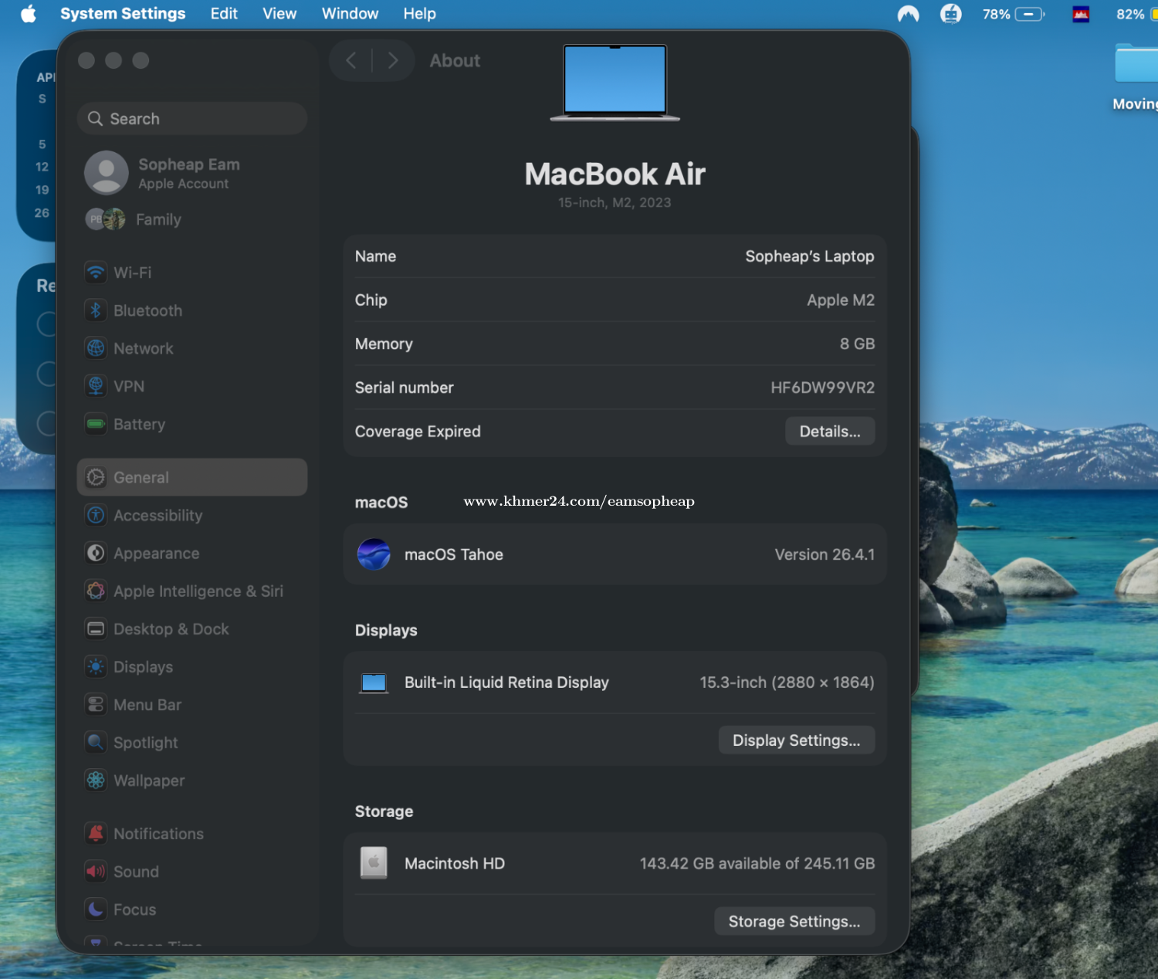This screenshot has height=979, width=1158.
Task: Click the Apple M2 chip value
Action: (x=841, y=300)
